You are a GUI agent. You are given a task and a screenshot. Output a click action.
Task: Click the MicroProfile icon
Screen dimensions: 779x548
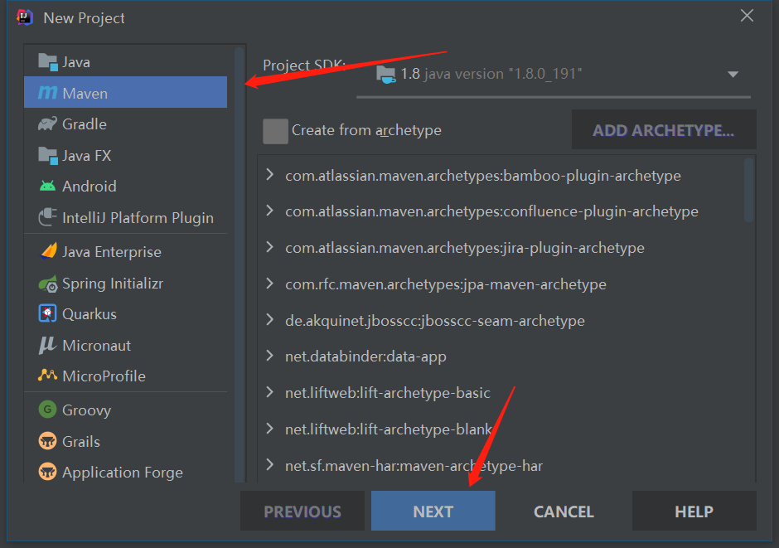(48, 375)
